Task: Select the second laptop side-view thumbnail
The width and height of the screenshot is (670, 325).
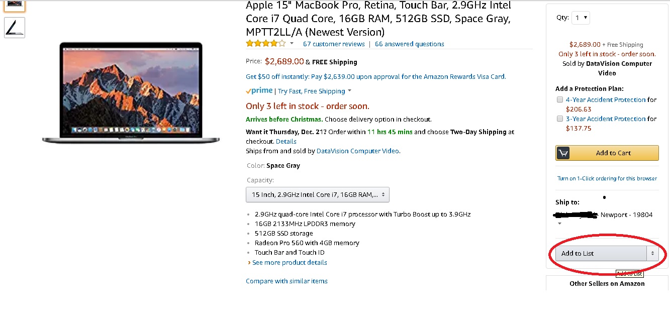Action: 15,28
